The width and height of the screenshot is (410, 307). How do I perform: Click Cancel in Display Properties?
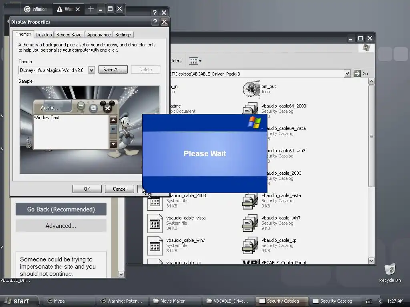pyautogui.click(x=119, y=189)
